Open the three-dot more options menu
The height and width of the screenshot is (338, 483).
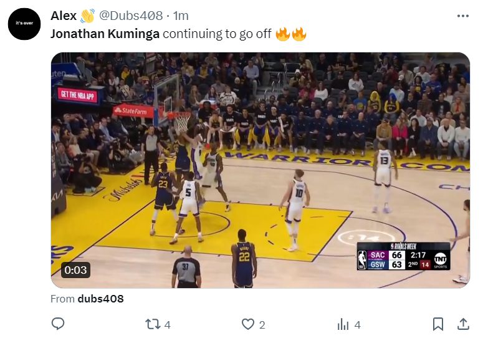click(x=462, y=16)
